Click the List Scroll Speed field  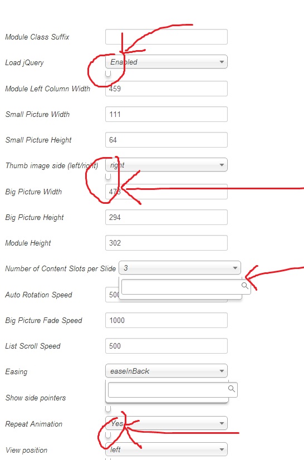(x=166, y=346)
